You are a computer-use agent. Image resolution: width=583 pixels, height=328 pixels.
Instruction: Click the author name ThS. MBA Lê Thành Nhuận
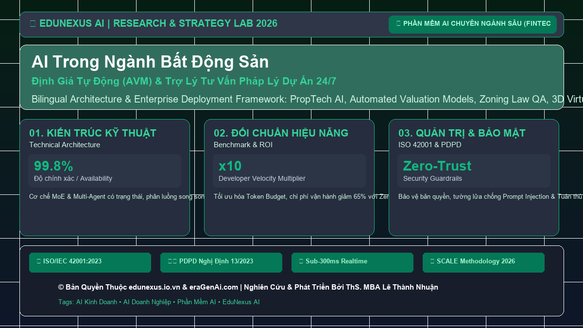[393, 287]
